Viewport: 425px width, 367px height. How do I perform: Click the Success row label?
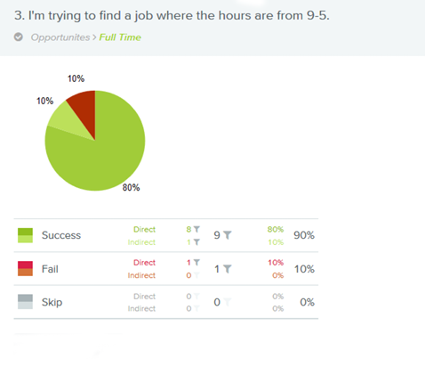61,235
